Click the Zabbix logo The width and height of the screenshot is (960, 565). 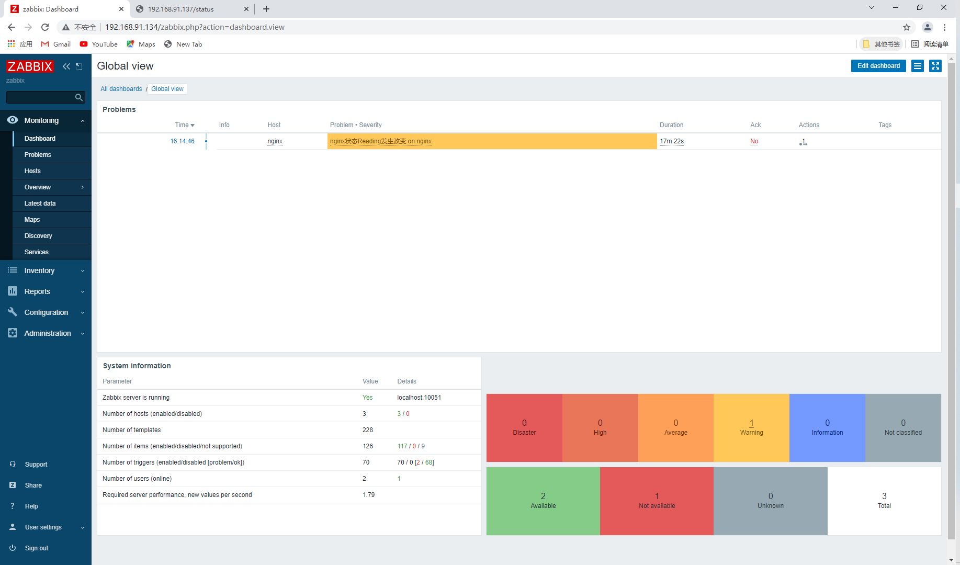pos(30,66)
